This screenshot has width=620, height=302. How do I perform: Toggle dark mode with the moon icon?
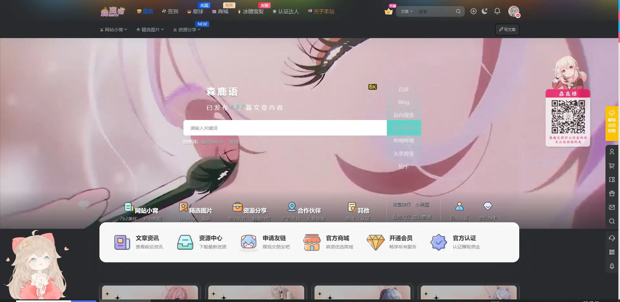pyautogui.click(x=485, y=11)
